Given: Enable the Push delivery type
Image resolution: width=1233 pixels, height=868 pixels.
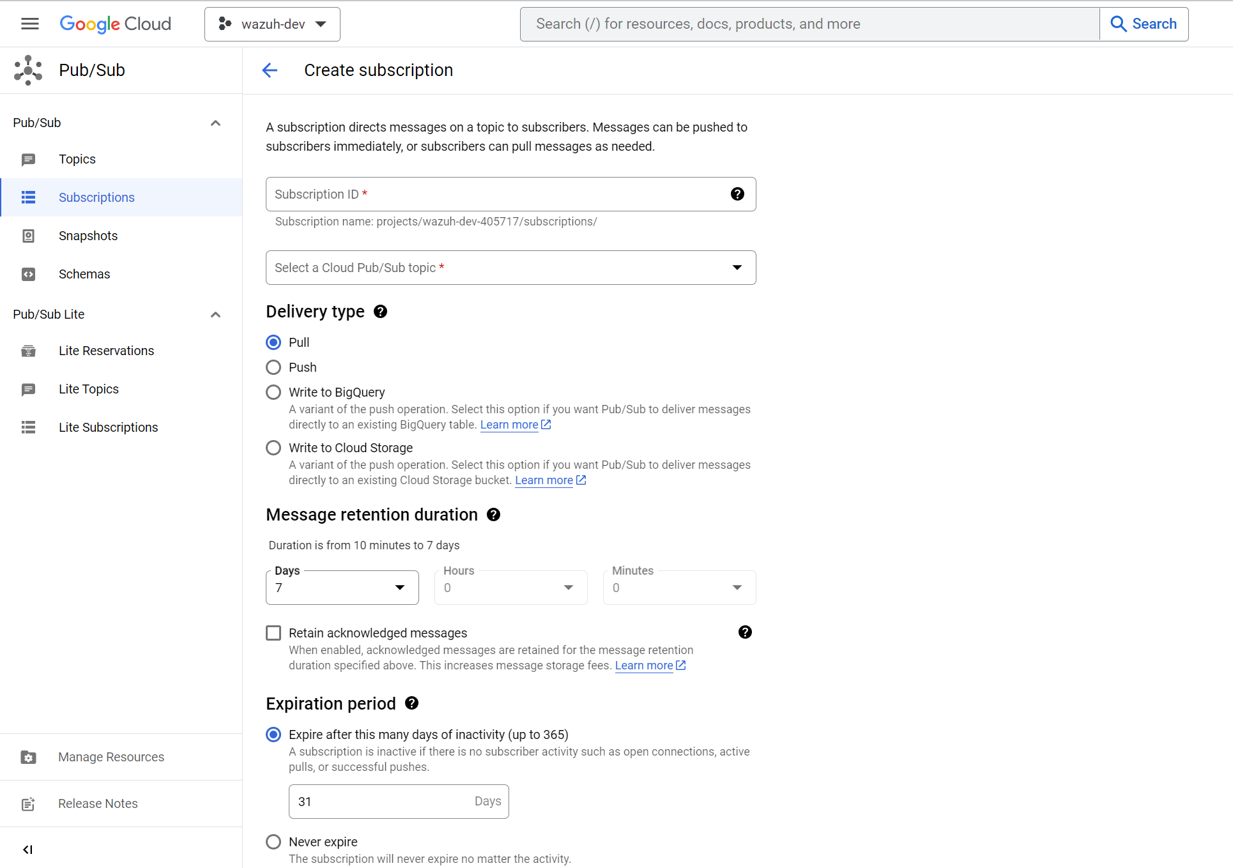Looking at the screenshot, I should point(273,367).
